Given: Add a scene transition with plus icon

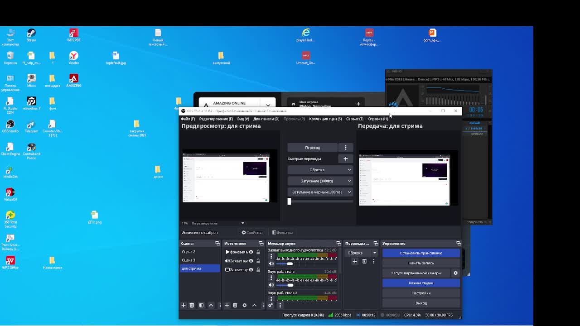Looking at the screenshot, I should (x=355, y=261).
